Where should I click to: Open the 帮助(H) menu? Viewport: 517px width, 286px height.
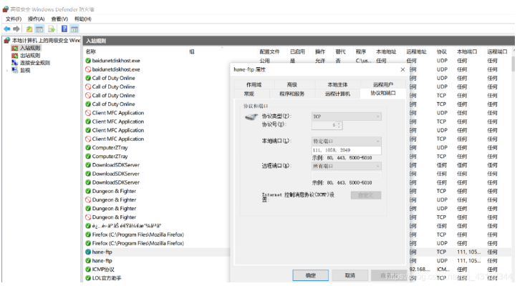pos(83,19)
